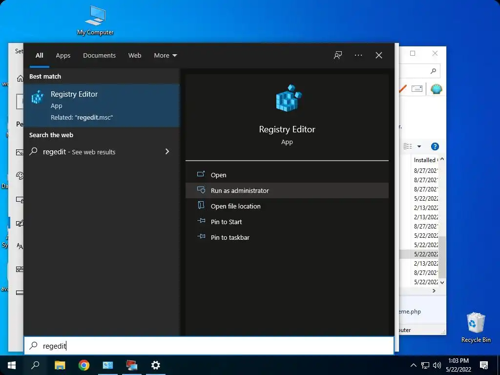Viewport: 500px width, 375px height.
Task: Click the magnifier icon in search box
Action: (x=34, y=345)
